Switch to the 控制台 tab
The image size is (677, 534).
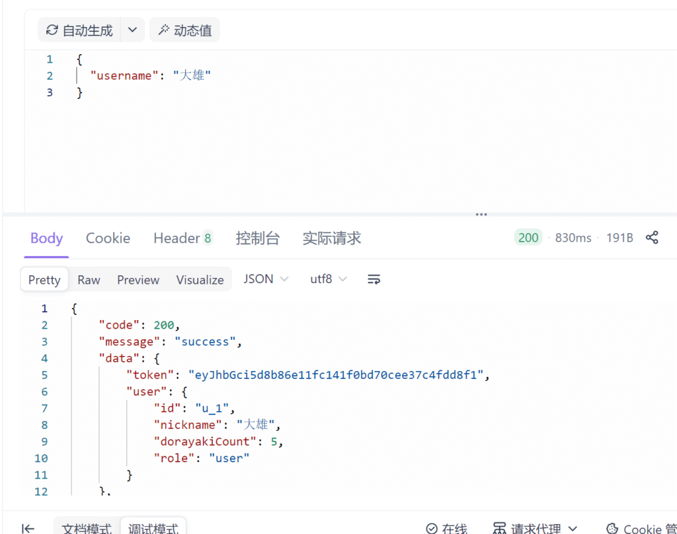click(x=257, y=238)
